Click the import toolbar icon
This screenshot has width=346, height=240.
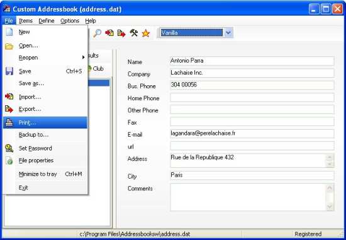(109, 33)
